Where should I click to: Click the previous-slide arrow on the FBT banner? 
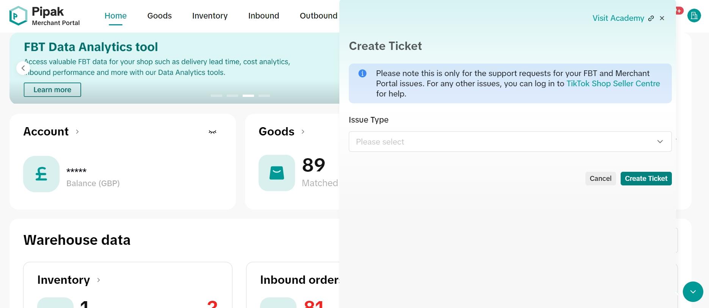(x=24, y=68)
